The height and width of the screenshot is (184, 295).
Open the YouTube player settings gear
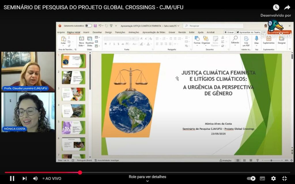click(273, 178)
